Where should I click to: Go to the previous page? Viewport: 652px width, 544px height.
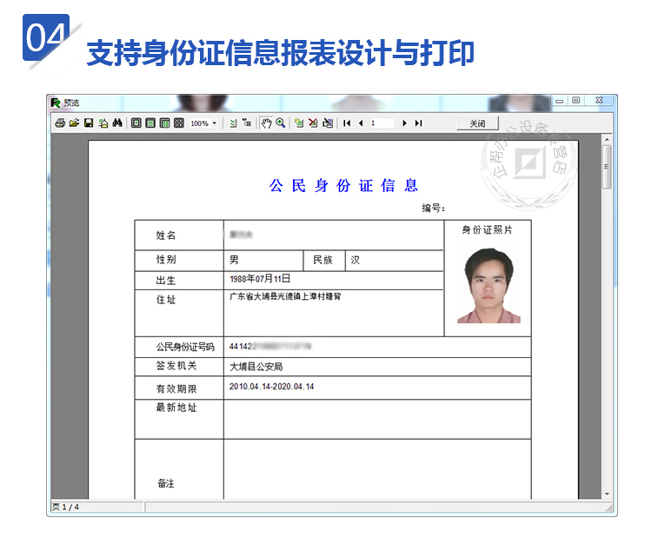361,123
